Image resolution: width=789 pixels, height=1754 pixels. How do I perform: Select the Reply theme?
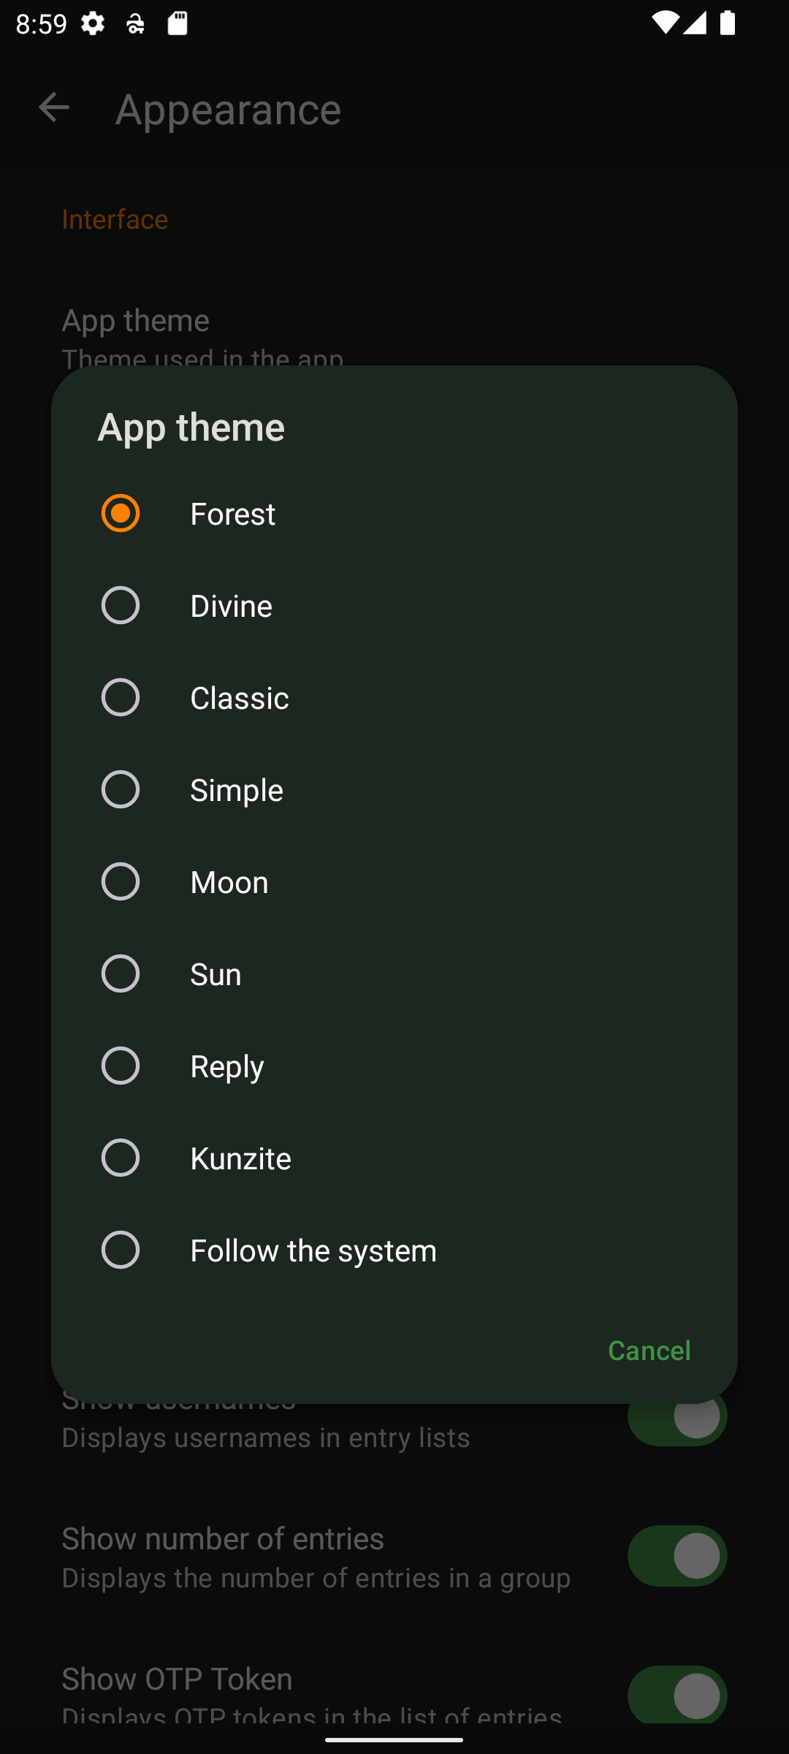[121, 1066]
